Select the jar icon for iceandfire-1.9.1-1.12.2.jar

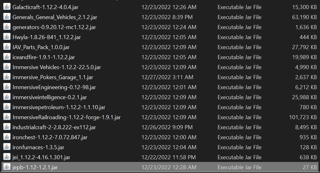pos(7,57)
